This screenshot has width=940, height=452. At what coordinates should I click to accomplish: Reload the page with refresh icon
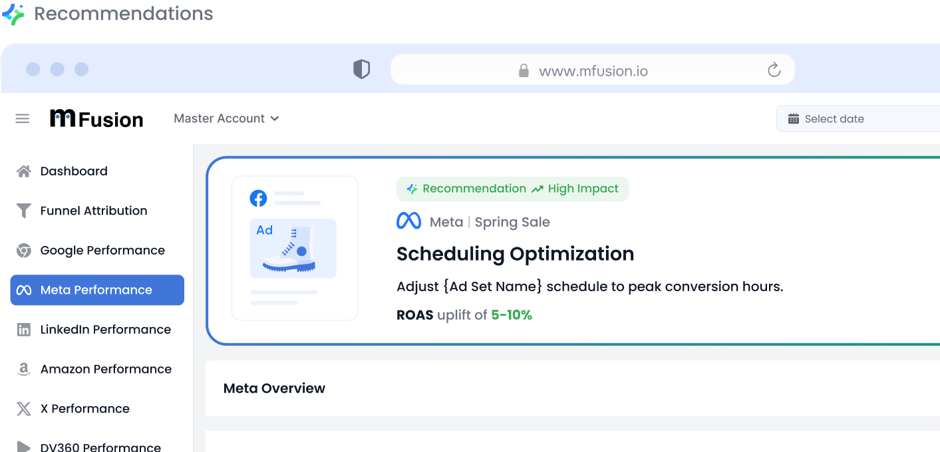point(774,70)
